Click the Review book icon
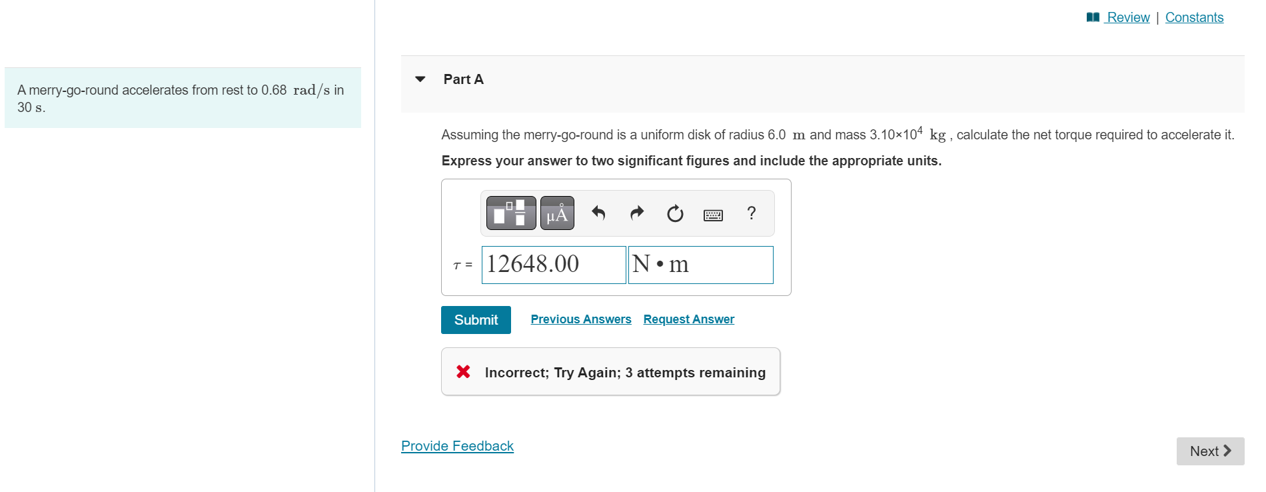Viewport: 1266px width, 492px height. point(1093,17)
